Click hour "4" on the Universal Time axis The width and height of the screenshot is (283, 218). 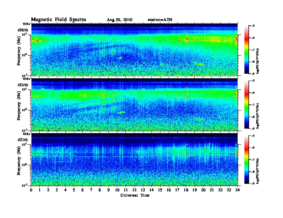[x=65, y=190]
